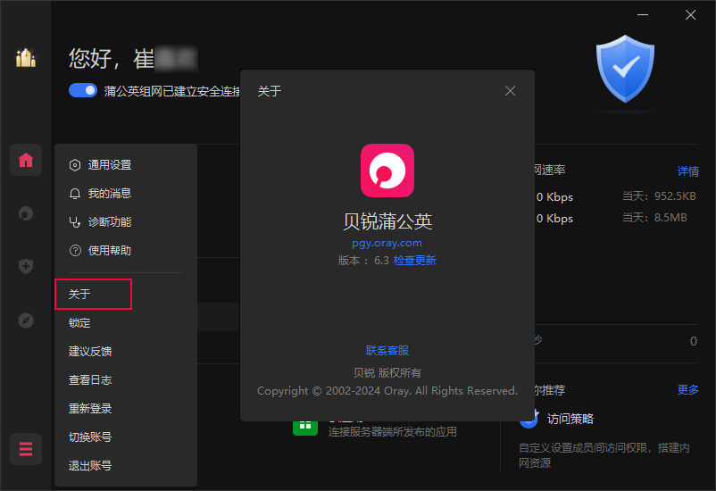Open the shield plus security sidebar icon
This screenshot has height=491, width=716.
point(26,266)
